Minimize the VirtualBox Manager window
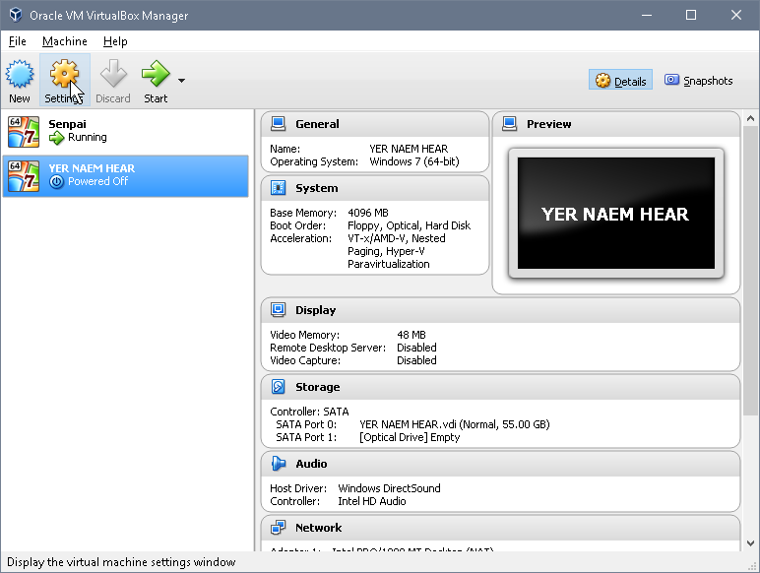Viewport: 760px width, 573px height. [647, 15]
